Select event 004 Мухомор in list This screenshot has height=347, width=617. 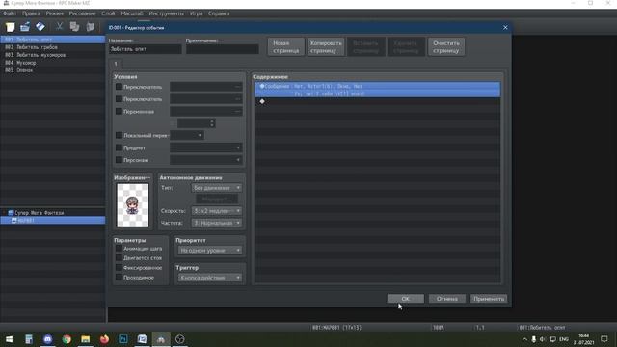click(x=53, y=63)
